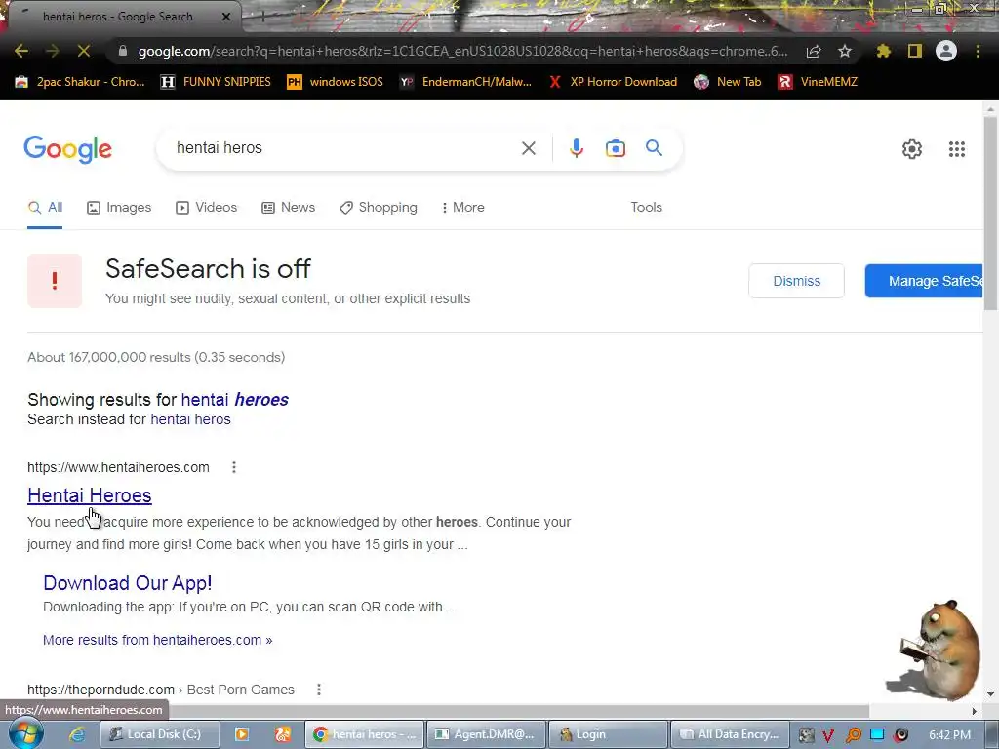
Task: Click the Google logo
Action: [67, 149]
